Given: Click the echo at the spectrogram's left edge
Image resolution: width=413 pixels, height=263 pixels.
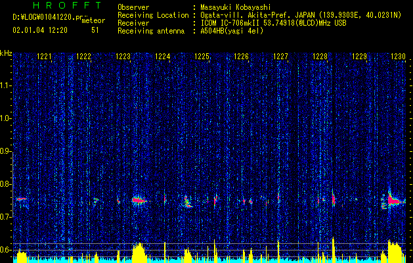Looking at the screenshot, I should point(21,199).
